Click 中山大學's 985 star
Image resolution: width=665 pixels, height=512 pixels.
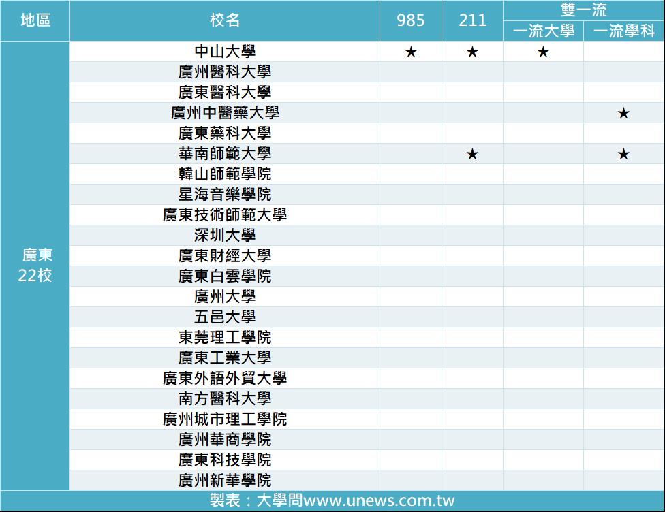(x=411, y=52)
